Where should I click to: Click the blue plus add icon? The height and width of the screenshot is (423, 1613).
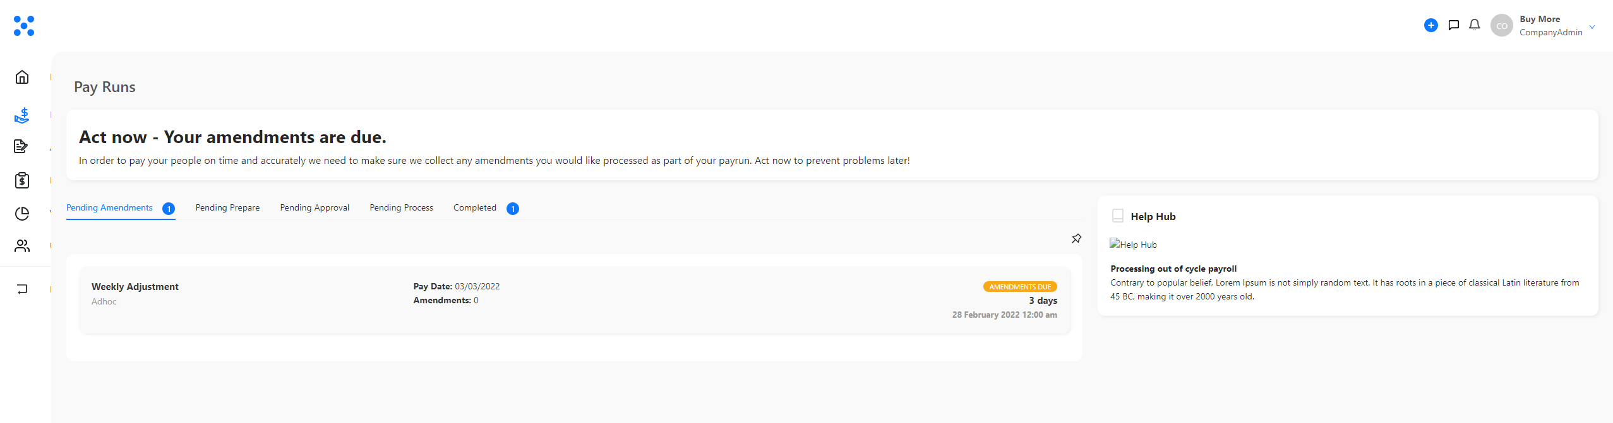click(x=1431, y=25)
